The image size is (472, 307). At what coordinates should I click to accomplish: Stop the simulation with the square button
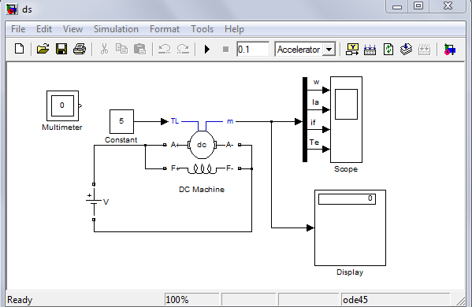225,49
